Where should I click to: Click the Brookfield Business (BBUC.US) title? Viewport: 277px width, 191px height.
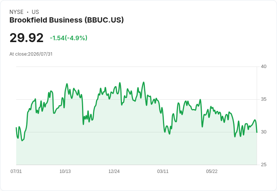click(x=66, y=20)
